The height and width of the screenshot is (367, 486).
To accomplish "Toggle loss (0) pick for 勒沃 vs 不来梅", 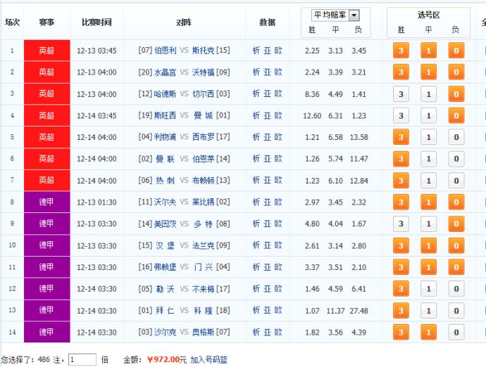I will [456, 289].
